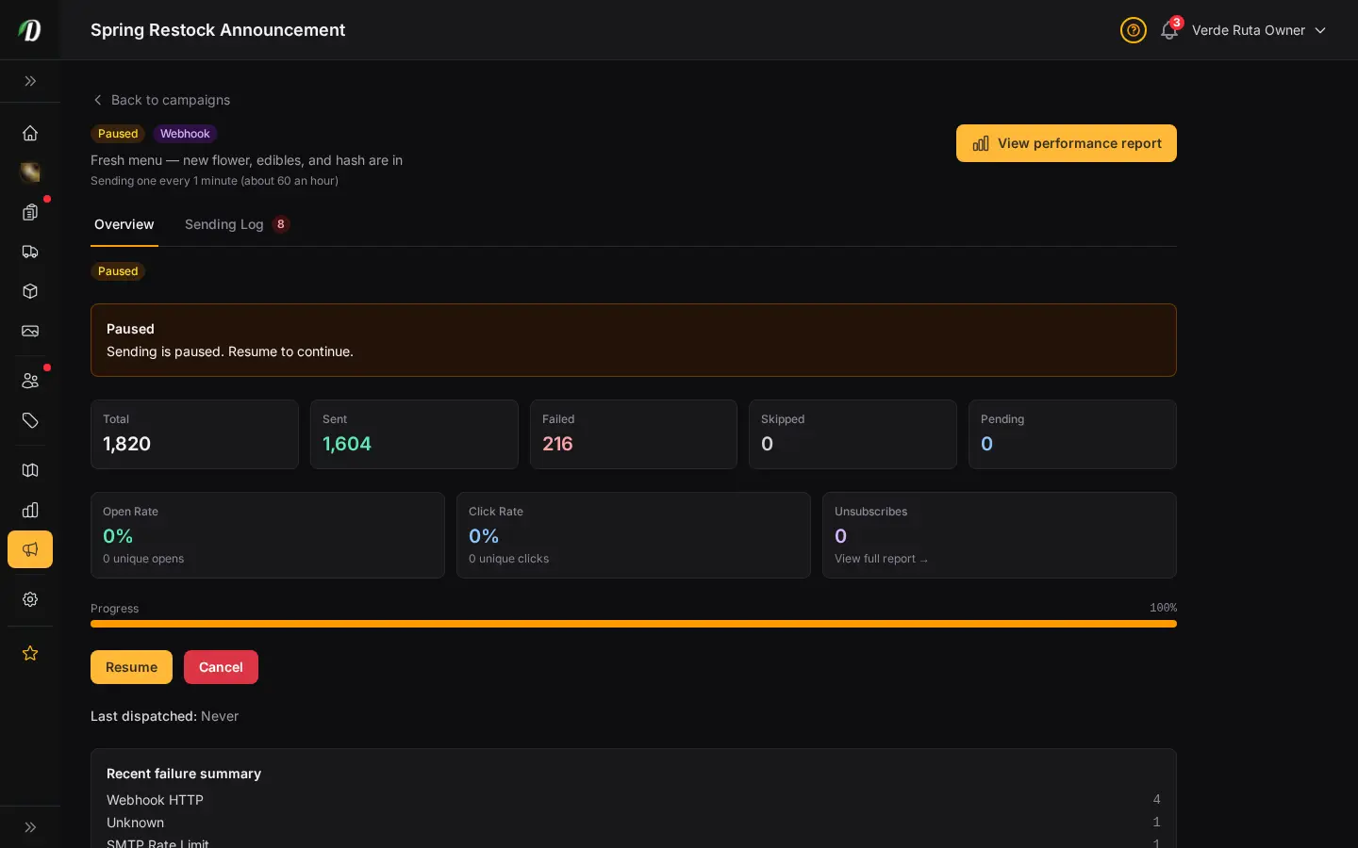This screenshot has height=848, width=1358.
Task: Click the Total 1,820 card
Action: pos(194,434)
